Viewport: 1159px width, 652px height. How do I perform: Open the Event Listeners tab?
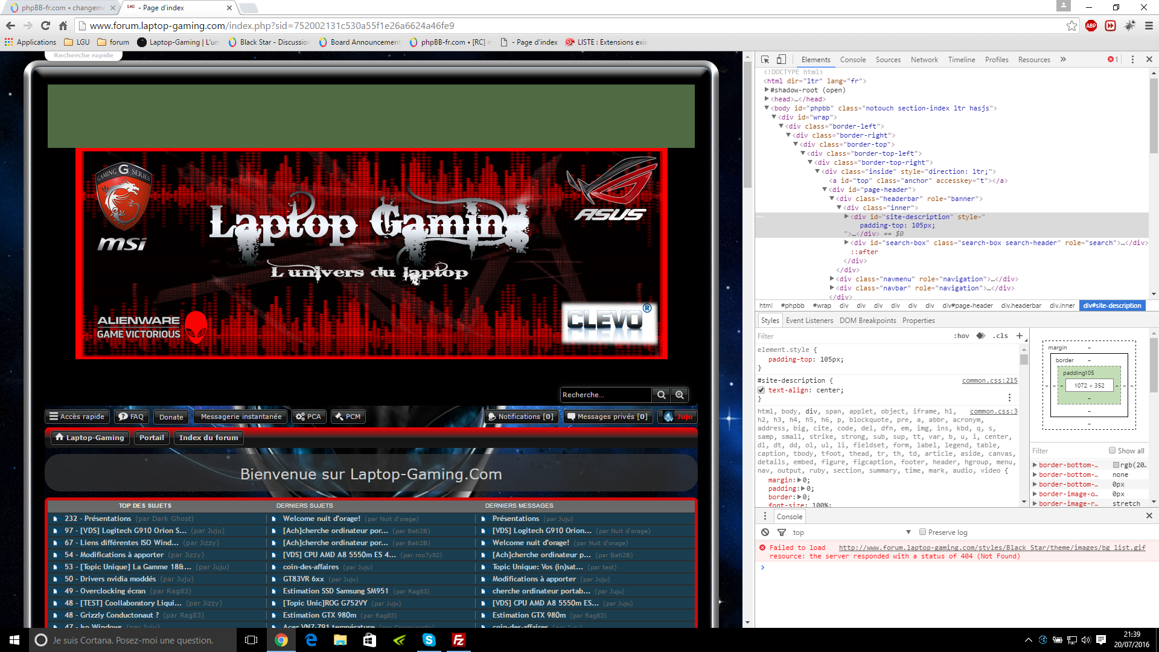pos(809,321)
